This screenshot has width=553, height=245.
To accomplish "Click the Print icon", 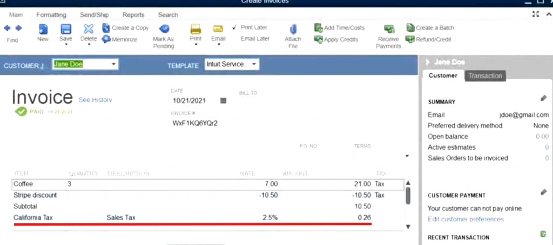I will pyautogui.click(x=195, y=29).
